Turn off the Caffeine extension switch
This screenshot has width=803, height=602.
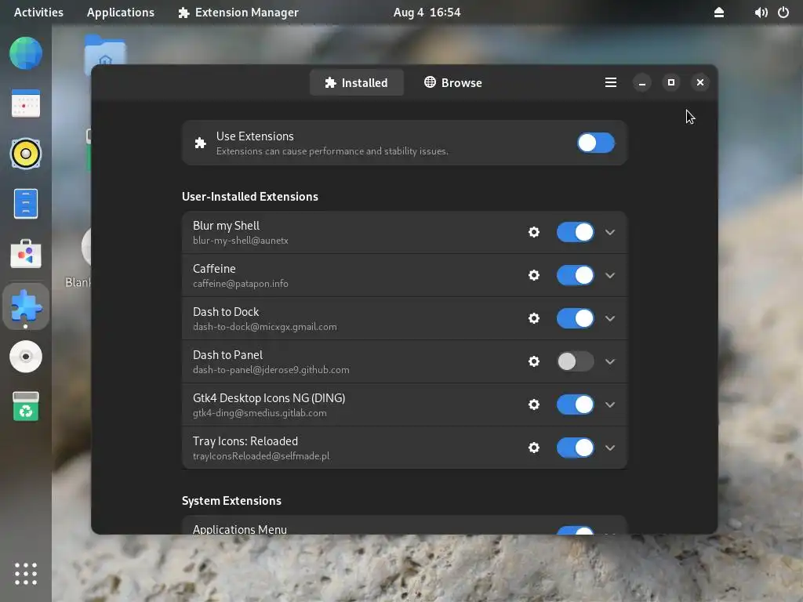tap(575, 275)
